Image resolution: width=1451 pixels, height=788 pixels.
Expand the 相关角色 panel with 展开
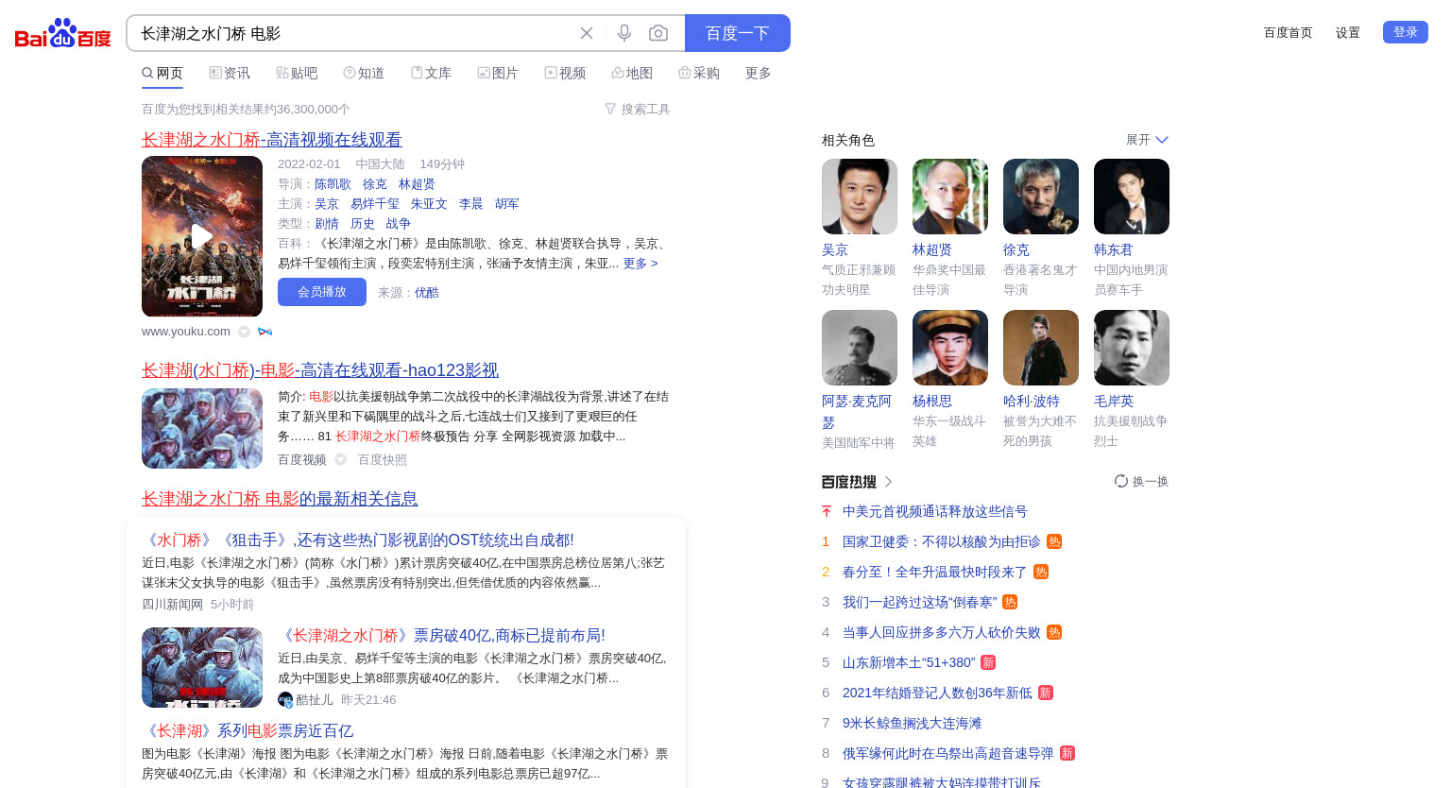click(x=1147, y=140)
